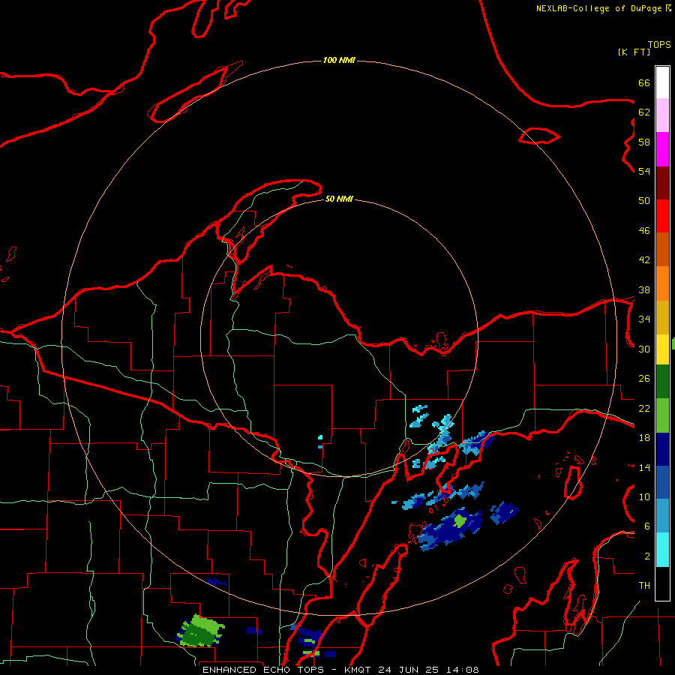This screenshot has height=675, width=675.
Task: Click the light blue 6 kft swatch
Action: [x=662, y=516]
